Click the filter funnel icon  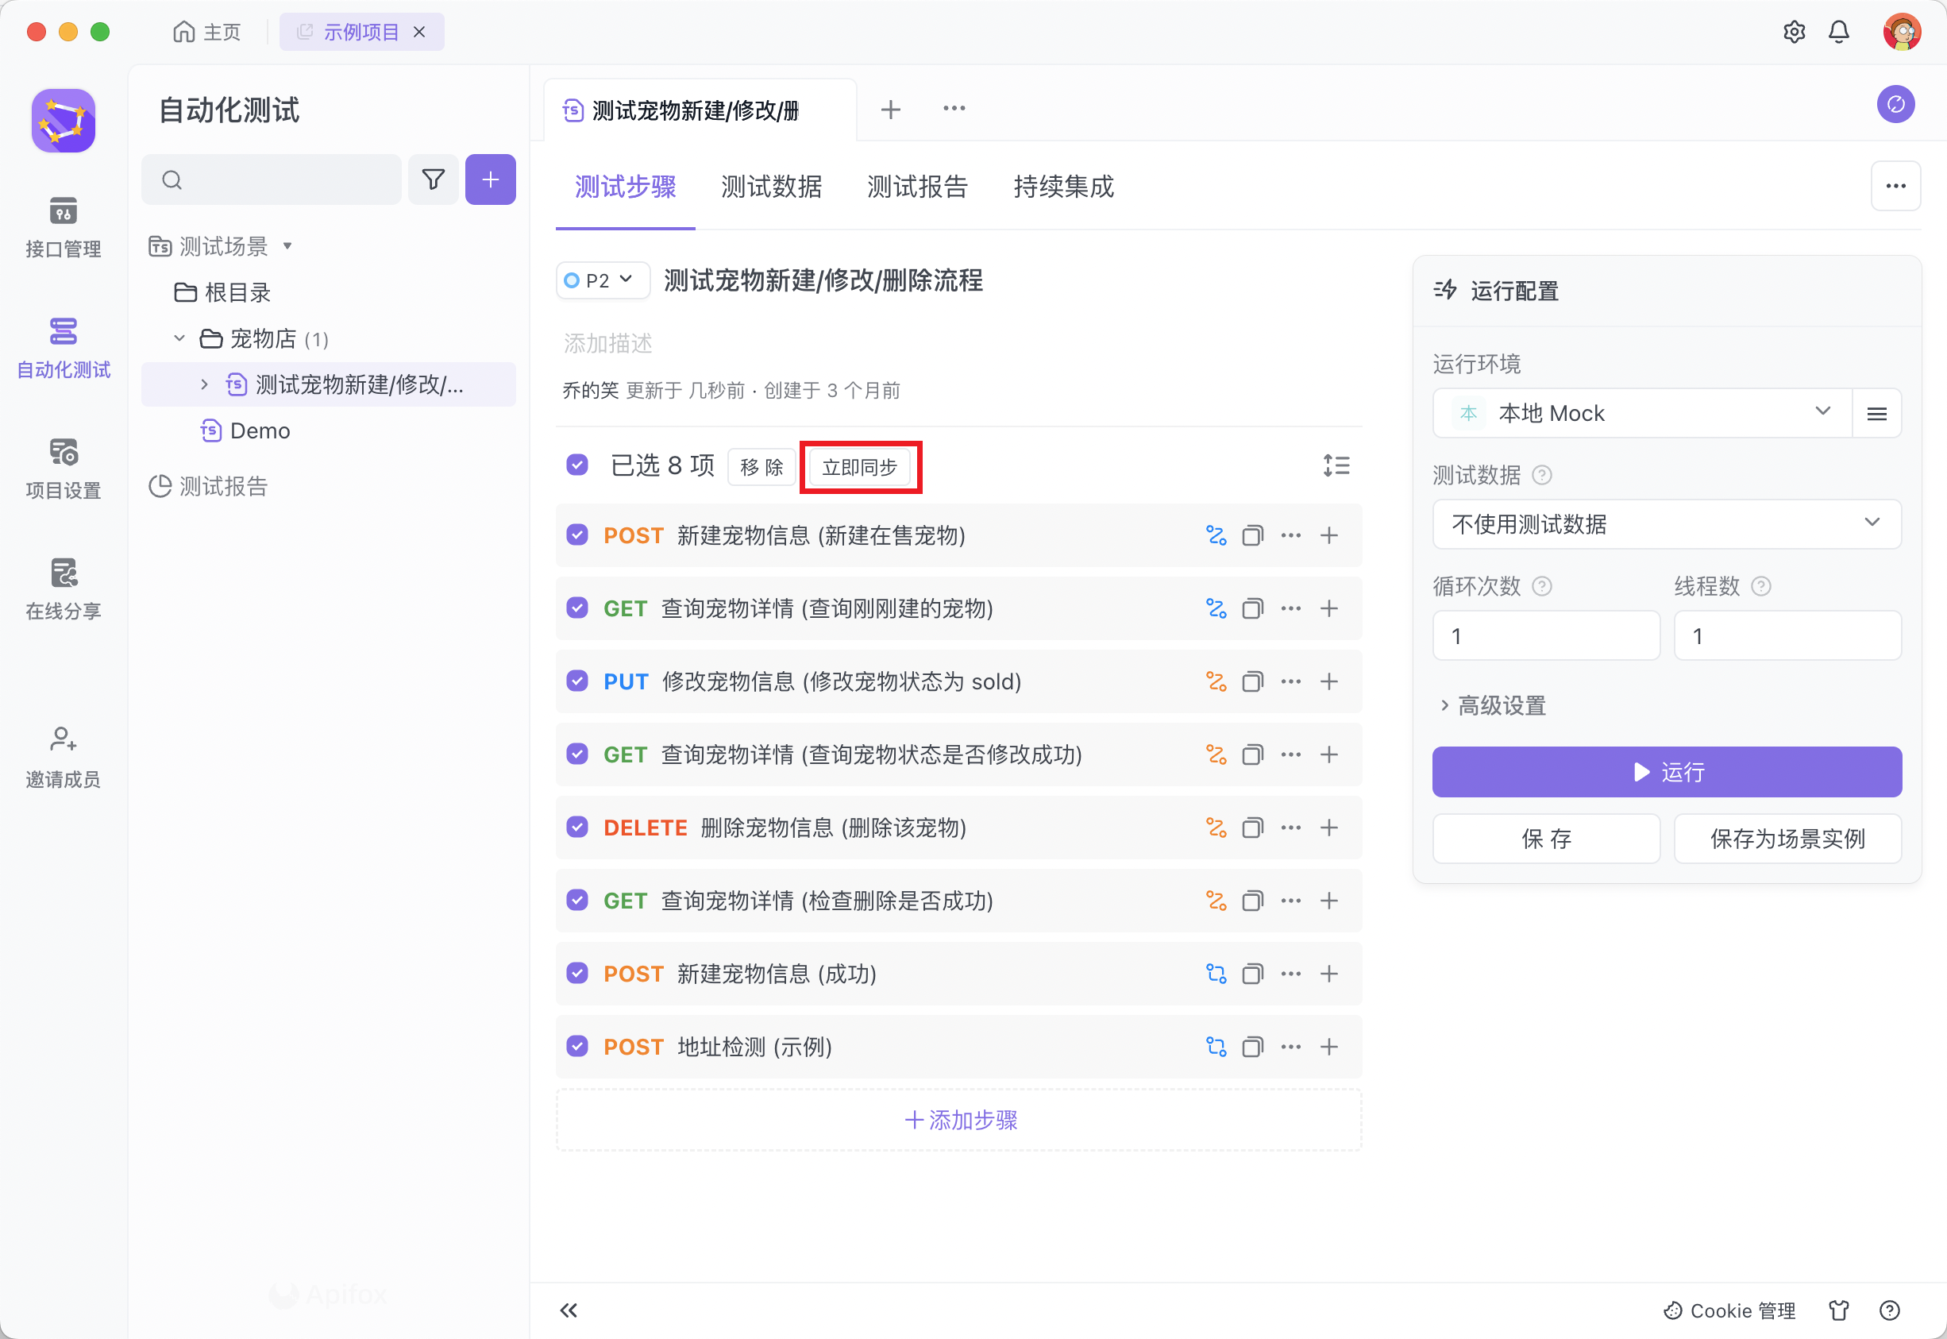[433, 179]
